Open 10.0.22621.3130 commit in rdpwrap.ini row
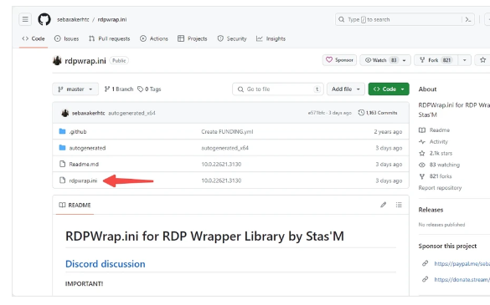This screenshot has height=305, width=490. tap(221, 180)
